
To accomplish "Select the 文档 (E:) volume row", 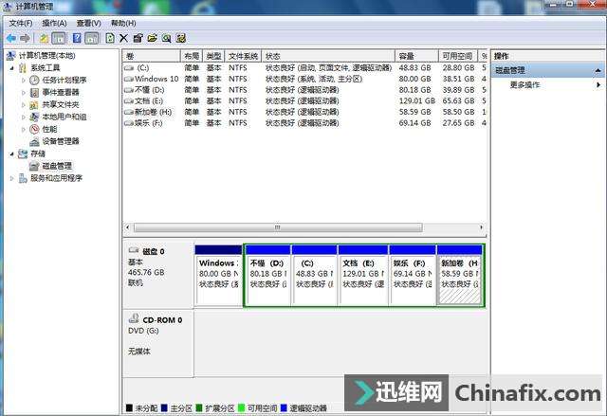I will pos(304,101).
